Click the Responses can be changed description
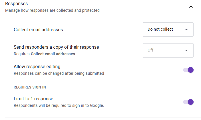 (59, 73)
